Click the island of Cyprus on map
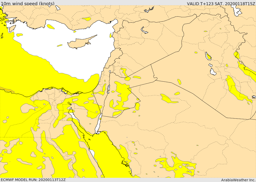The image size is (256, 182). click(x=80, y=43)
